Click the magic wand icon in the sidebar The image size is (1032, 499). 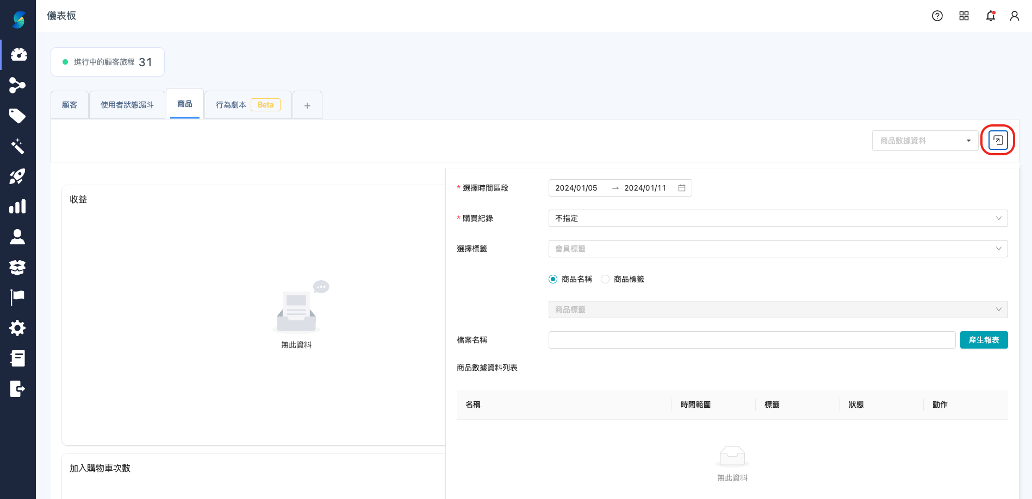point(18,146)
